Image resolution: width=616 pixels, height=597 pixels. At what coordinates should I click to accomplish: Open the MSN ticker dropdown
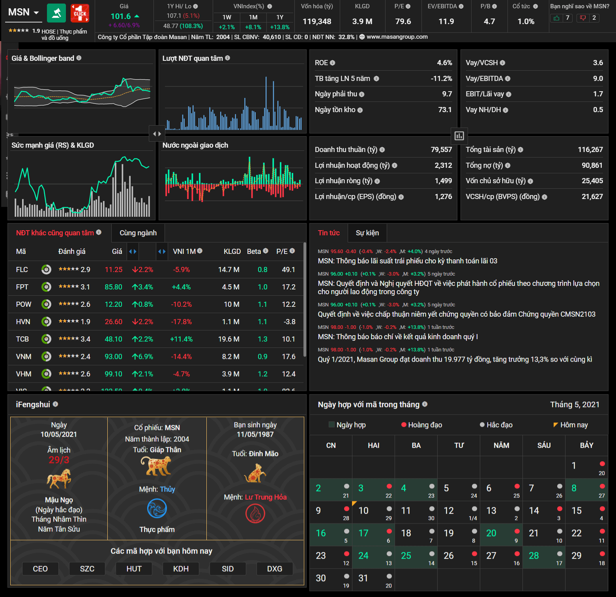24,12
